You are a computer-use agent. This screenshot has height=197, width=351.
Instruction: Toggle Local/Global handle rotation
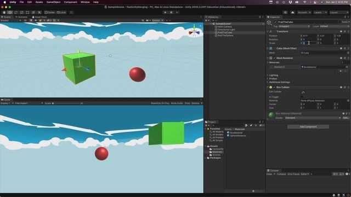click(x=61, y=13)
